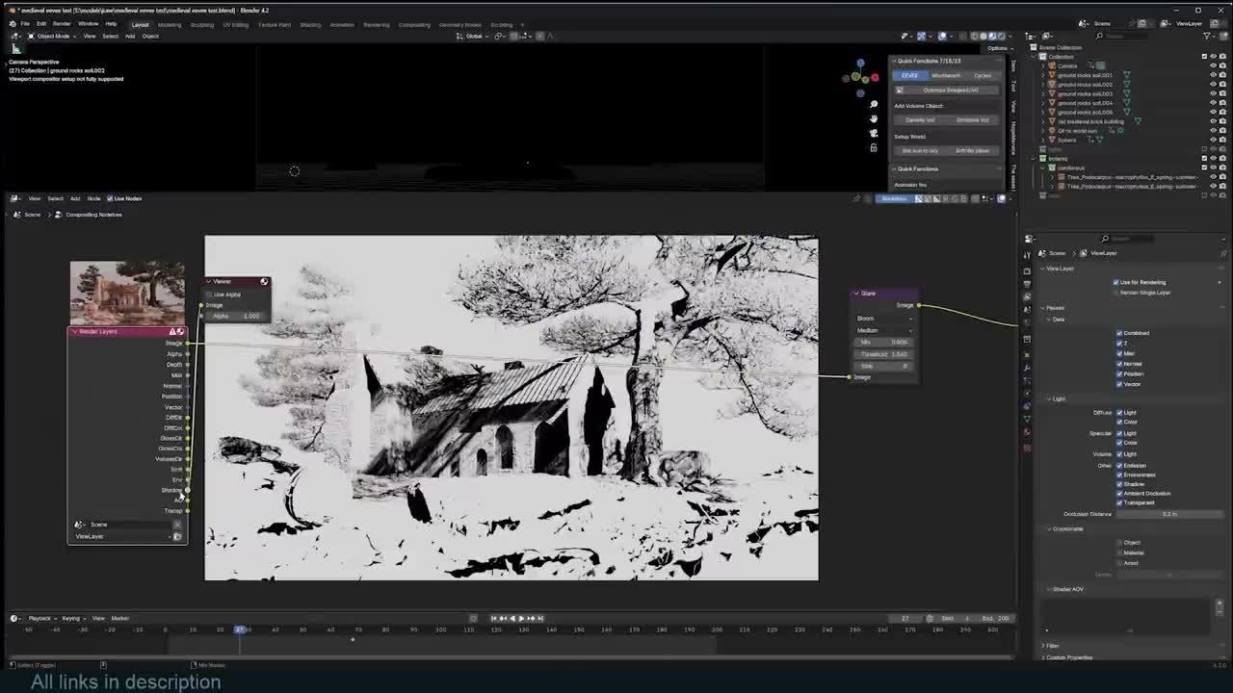The height and width of the screenshot is (693, 1233).
Task: Click the zoom magnifier icon in viewport
Action: 874,104
